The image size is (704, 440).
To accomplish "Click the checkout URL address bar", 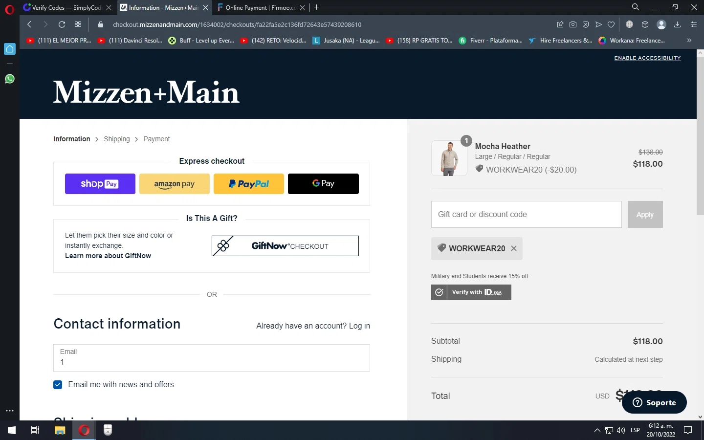I will 237,24.
